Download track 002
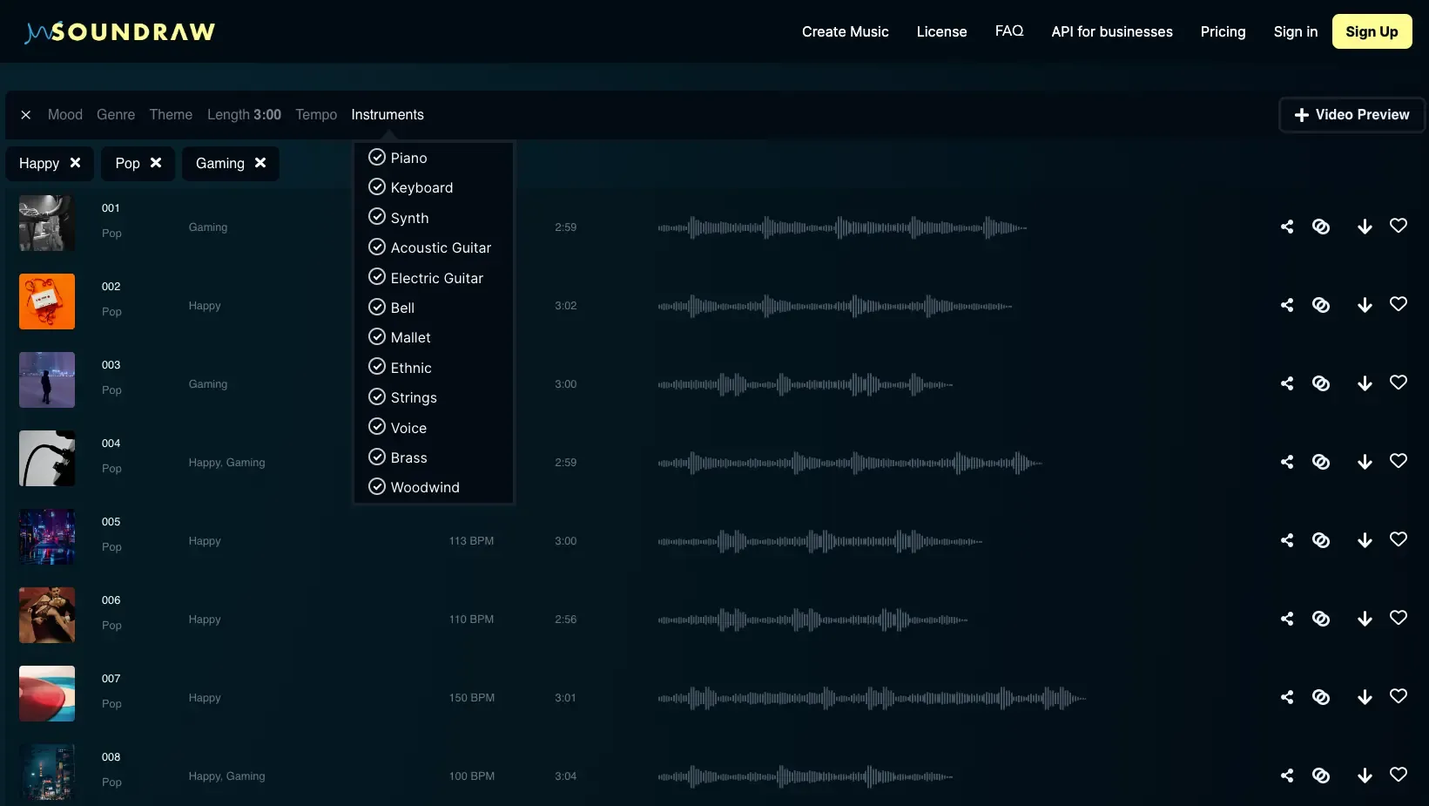Image resolution: width=1429 pixels, height=806 pixels. (x=1365, y=305)
